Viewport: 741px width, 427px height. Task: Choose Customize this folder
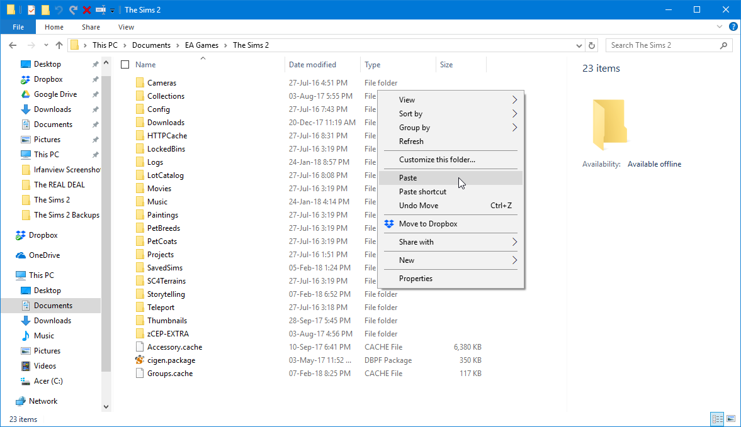pos(451,160)
